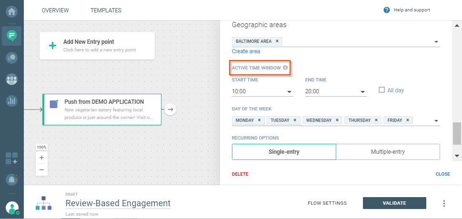Click the Validate button
This screenshot has height=219, width=462.
click(394, 203)
